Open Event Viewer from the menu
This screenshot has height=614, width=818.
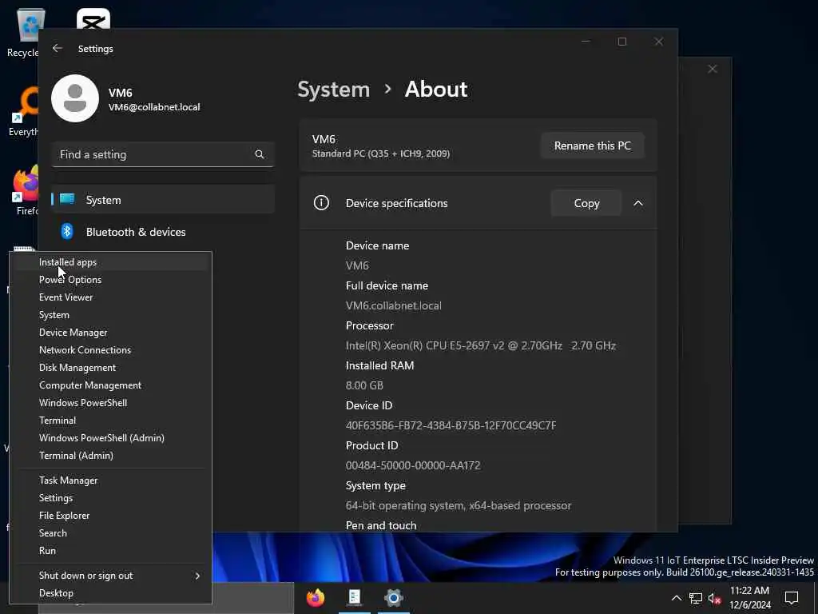(x=110, y=297)
